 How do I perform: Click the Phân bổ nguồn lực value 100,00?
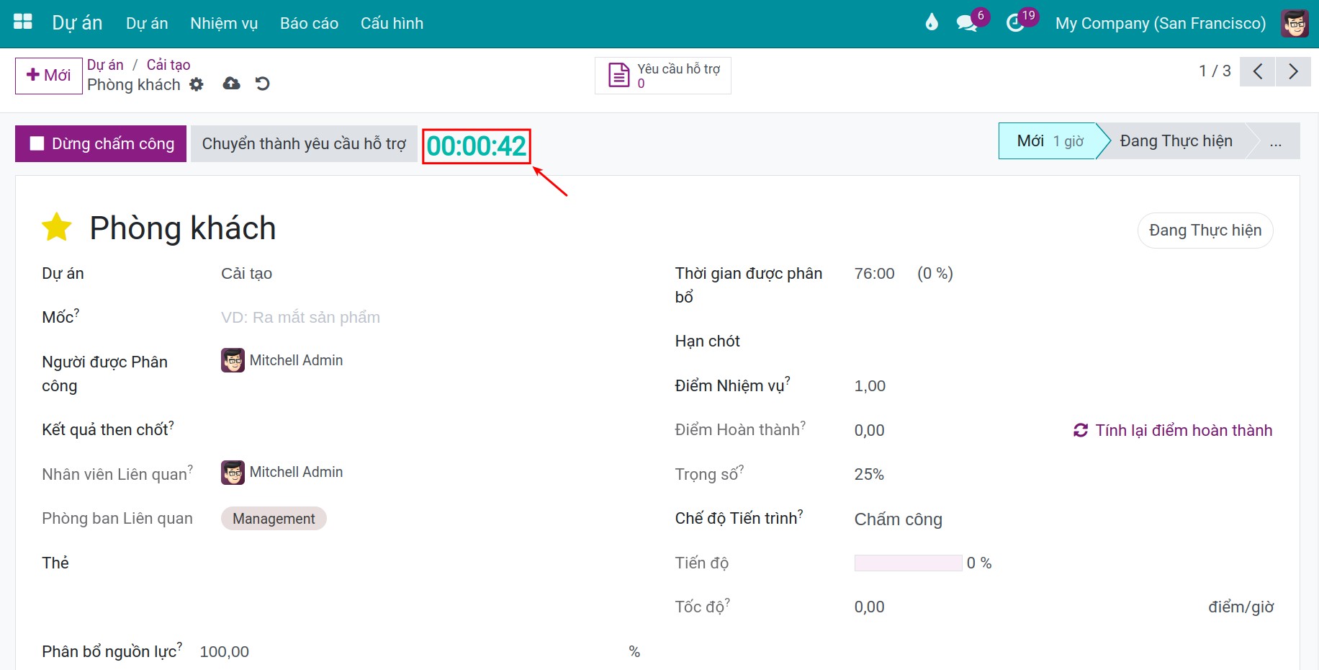[x=225, y=652]
